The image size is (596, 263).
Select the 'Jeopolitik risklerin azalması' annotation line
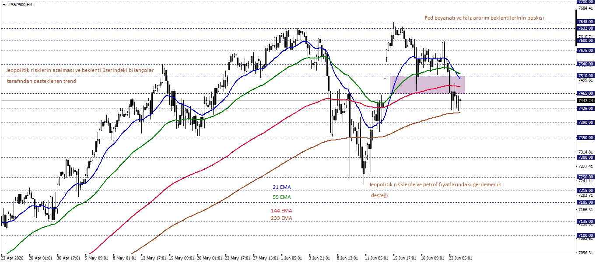click(x=80, y=70)
